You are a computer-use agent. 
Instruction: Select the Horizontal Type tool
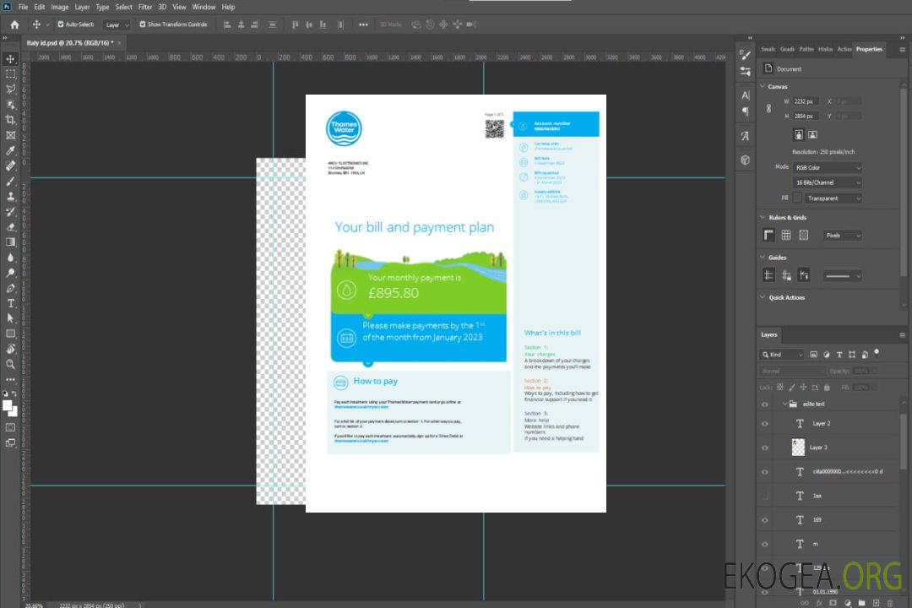coord(11,303)
